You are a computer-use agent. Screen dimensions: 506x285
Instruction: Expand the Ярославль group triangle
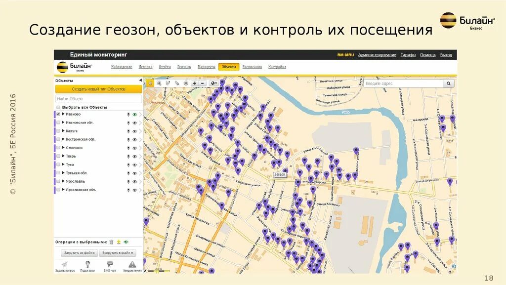click(63, 181)
